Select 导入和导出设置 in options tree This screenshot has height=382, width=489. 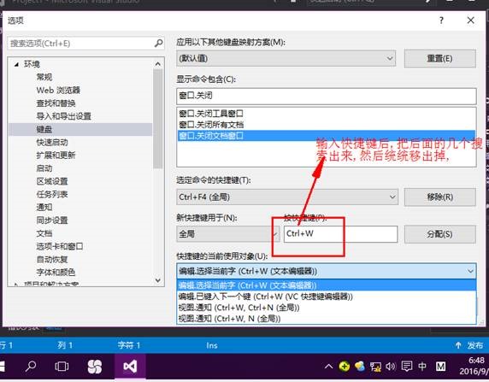[x=63, y=116]
